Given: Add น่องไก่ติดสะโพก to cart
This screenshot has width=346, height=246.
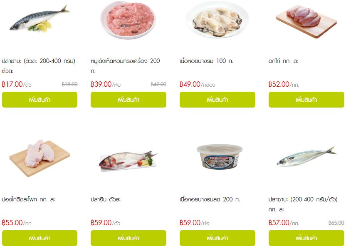Looking at the screenshot, I should [40, 238].
